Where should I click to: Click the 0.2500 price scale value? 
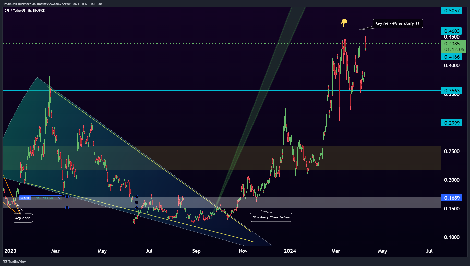pos(452,151)
